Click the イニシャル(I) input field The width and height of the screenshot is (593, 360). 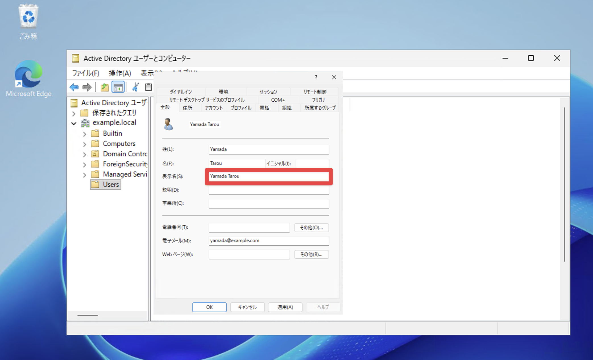pyautogui.click(x=312, y=163)
